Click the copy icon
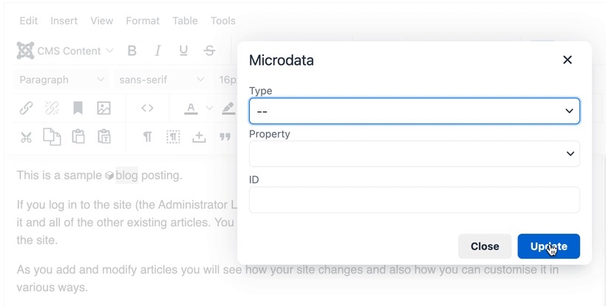606x306 pixels. pyautogui.click(x=52, y=137)
